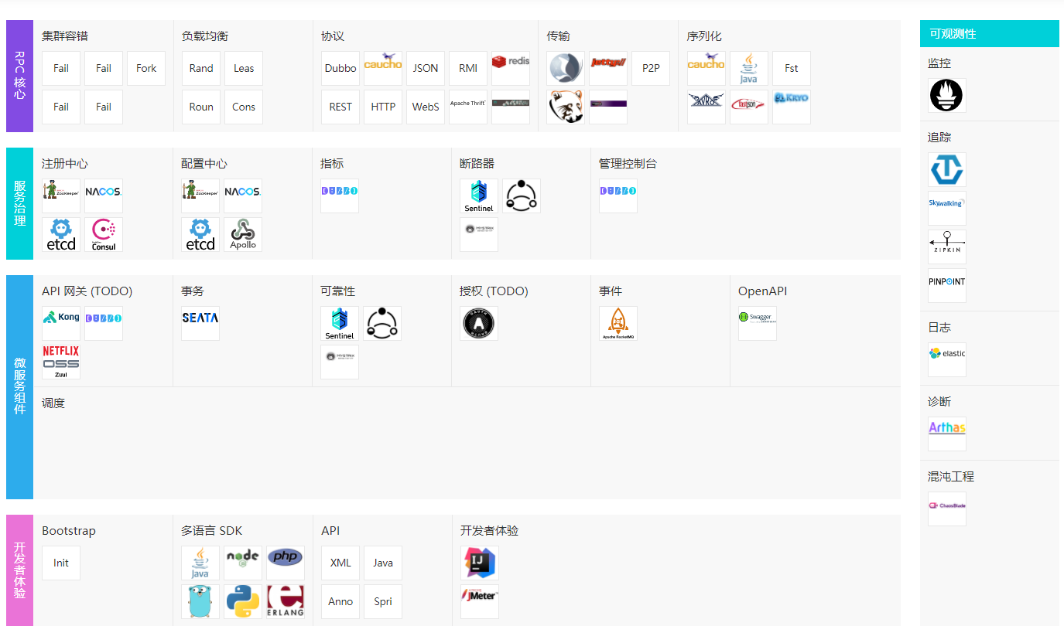Select the Anno API card

340,601
